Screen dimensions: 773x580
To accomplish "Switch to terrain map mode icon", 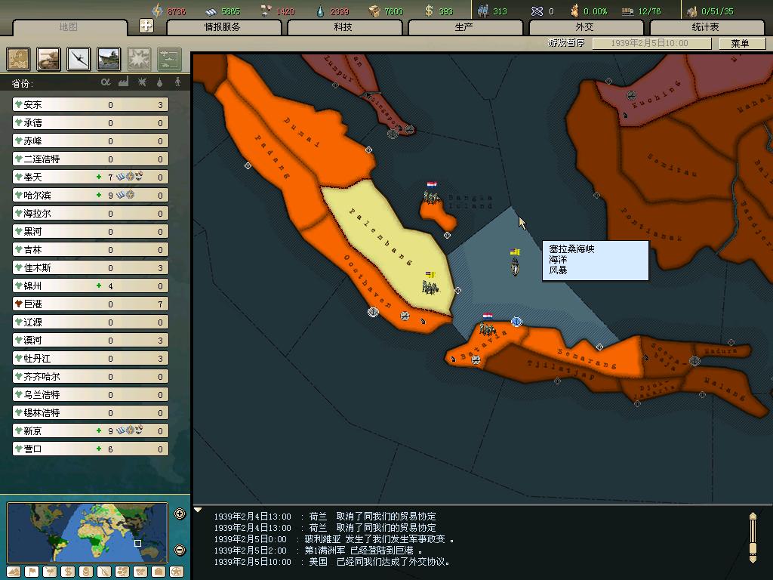I will pyautogui.click(x=14, y=572).
